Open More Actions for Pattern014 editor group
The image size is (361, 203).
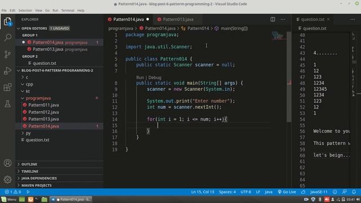coord(283,19)
